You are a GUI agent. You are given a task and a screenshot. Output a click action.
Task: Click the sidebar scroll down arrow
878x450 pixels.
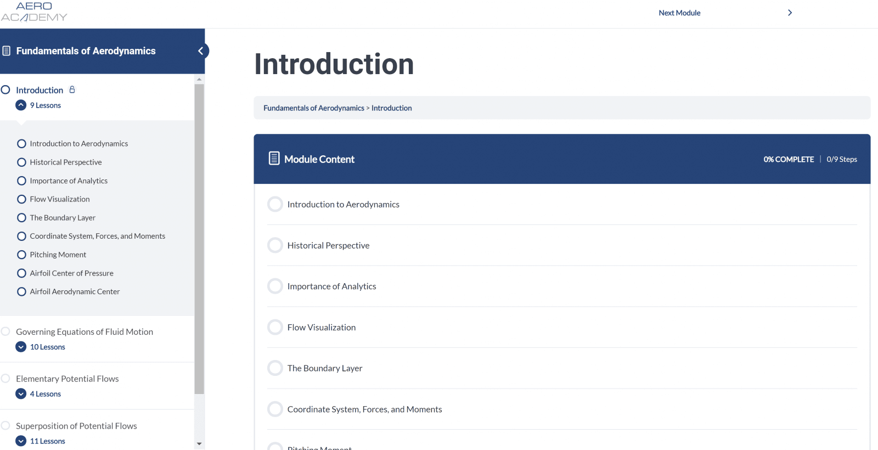(x=199, y=443)
